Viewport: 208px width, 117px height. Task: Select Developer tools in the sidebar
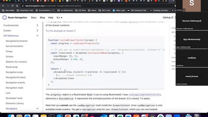click(14, 98)
